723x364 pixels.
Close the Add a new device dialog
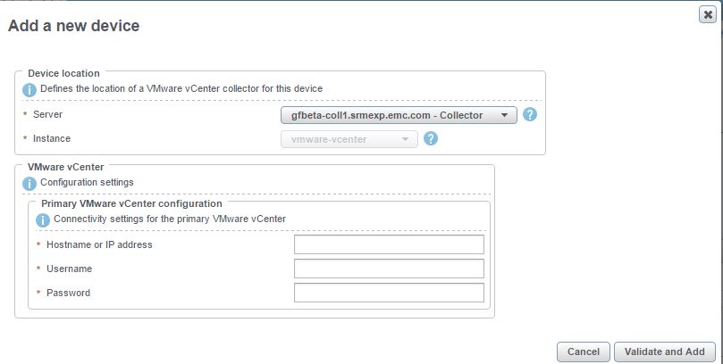[707, 15]
